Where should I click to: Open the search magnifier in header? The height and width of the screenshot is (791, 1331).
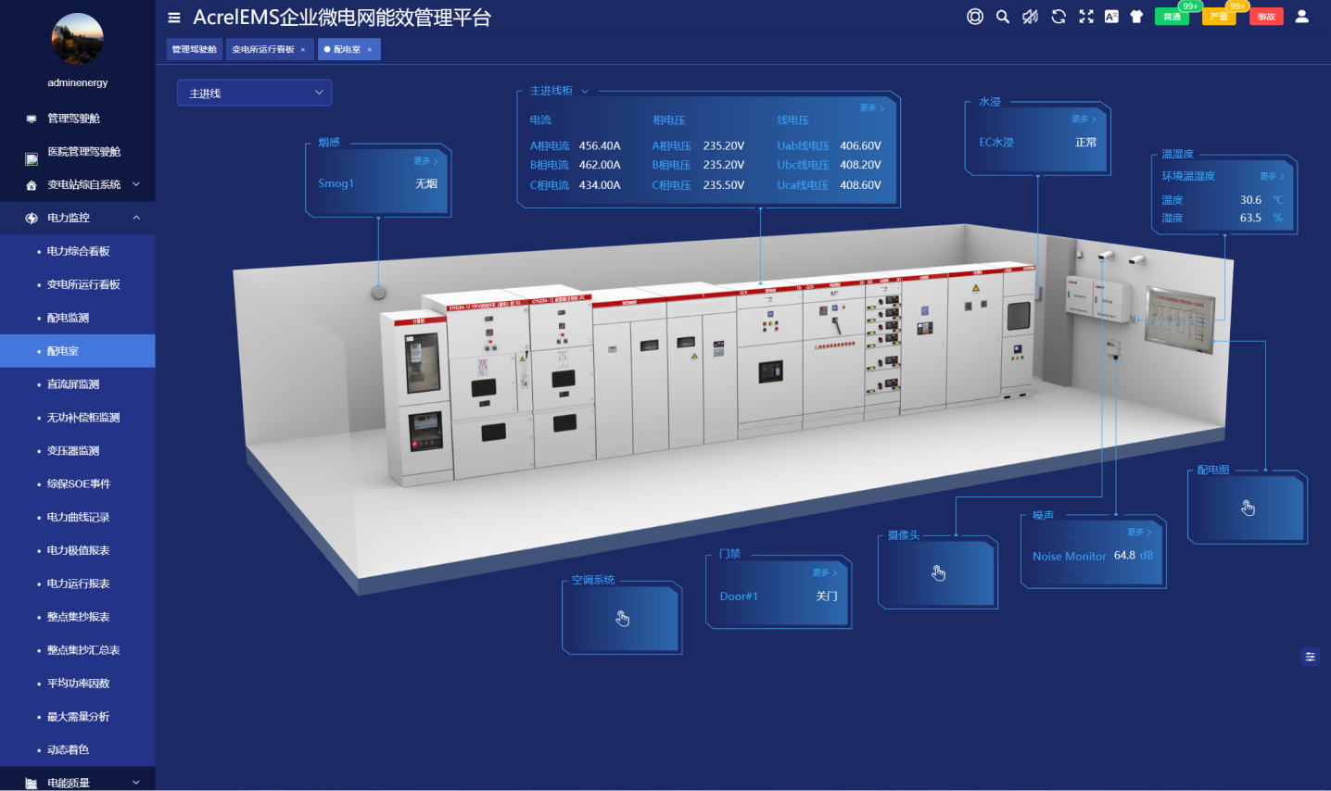coord(1002,17)
